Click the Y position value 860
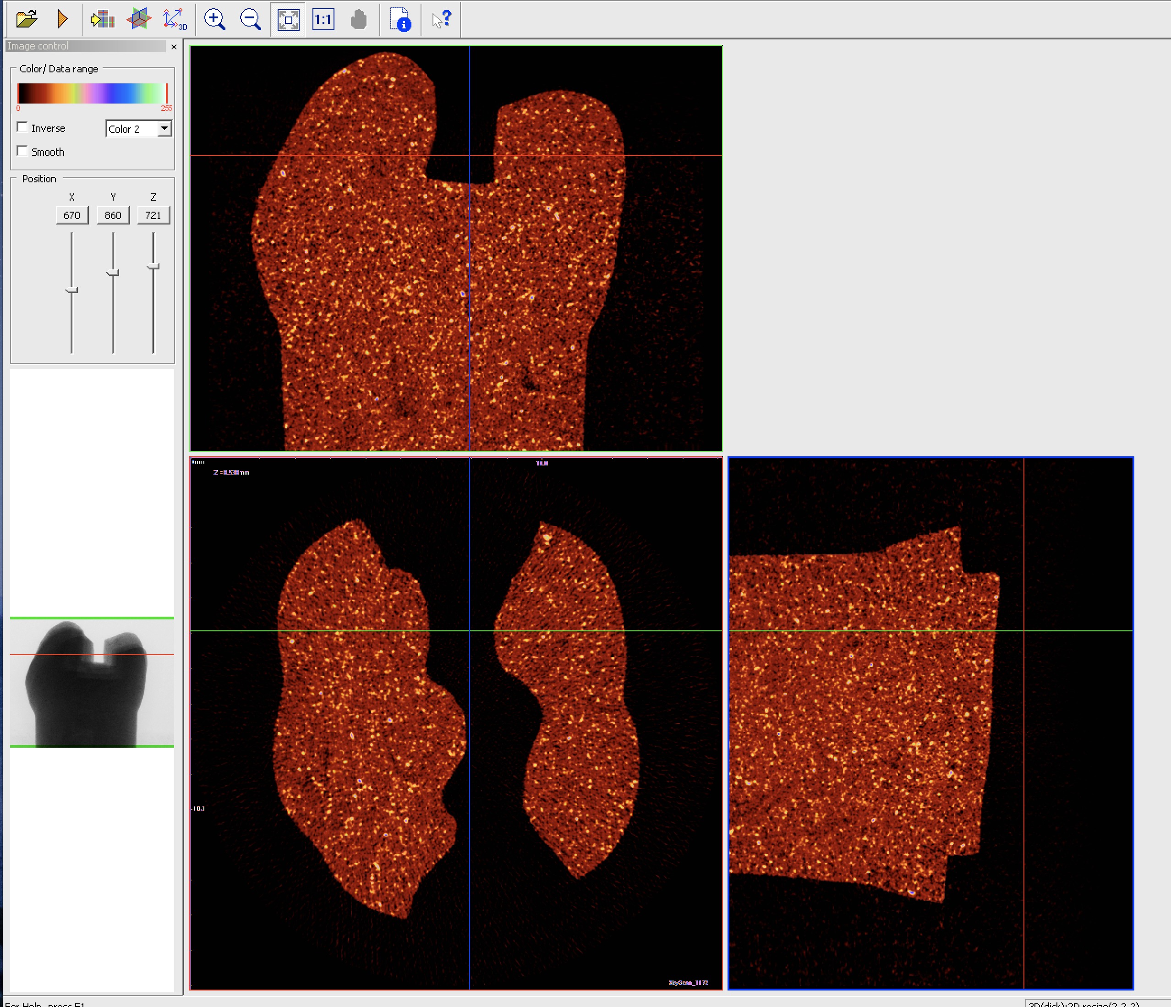This screenshot has height=1007, width=1171. tap(113, 215)
